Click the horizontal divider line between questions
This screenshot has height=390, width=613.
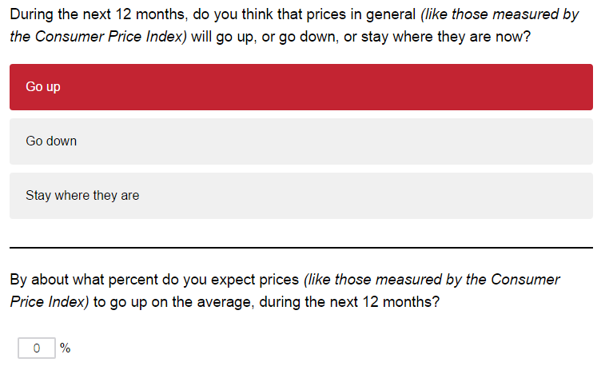click(301, 248)
